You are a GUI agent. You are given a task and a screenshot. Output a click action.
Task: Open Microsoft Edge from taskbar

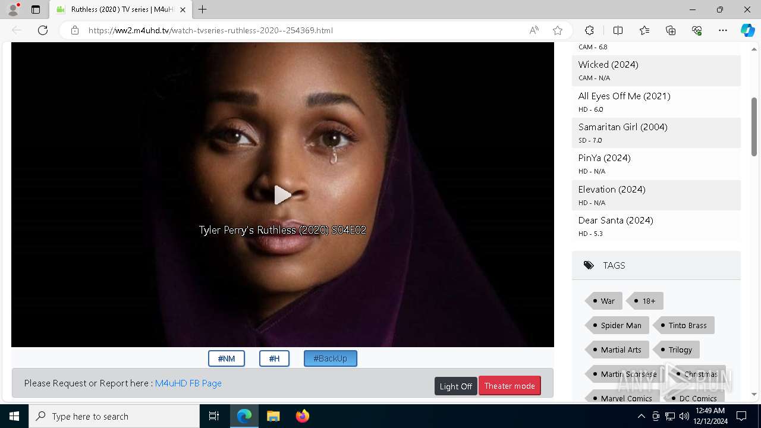coord(244,416)
